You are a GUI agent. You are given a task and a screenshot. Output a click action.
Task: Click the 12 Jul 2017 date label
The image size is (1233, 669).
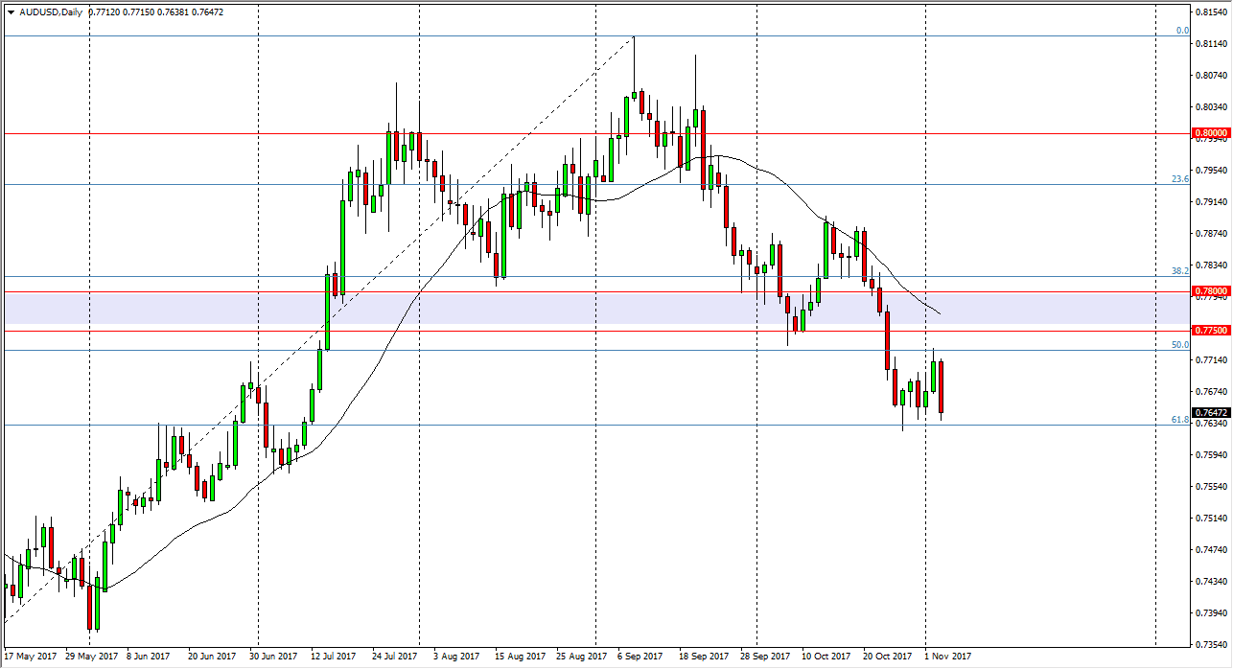(333, 657)
